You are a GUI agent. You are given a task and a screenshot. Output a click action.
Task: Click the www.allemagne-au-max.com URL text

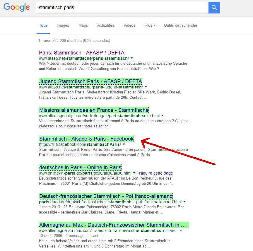pos(108,231)
